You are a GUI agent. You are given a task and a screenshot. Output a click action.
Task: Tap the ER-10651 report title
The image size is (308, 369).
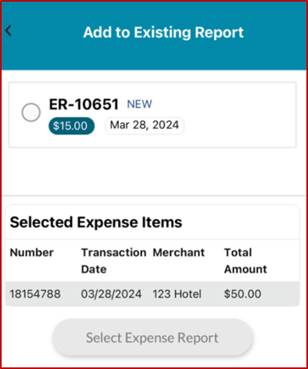(84, 104)
